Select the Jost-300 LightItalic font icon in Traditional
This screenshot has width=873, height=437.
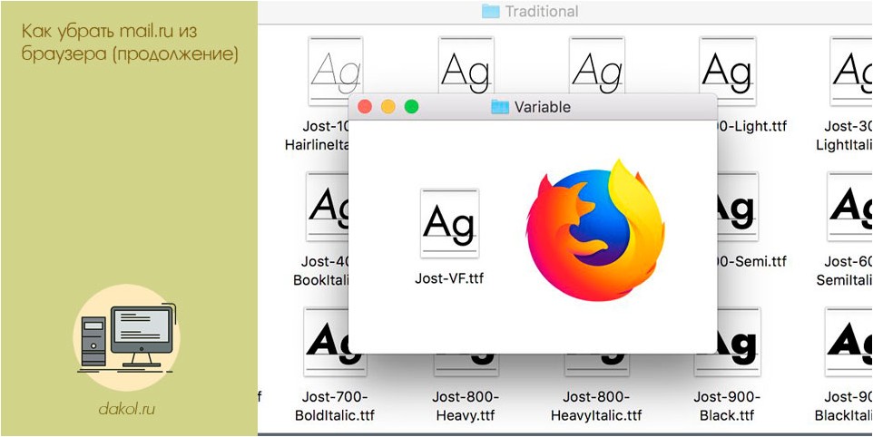(x=851, y=71)
